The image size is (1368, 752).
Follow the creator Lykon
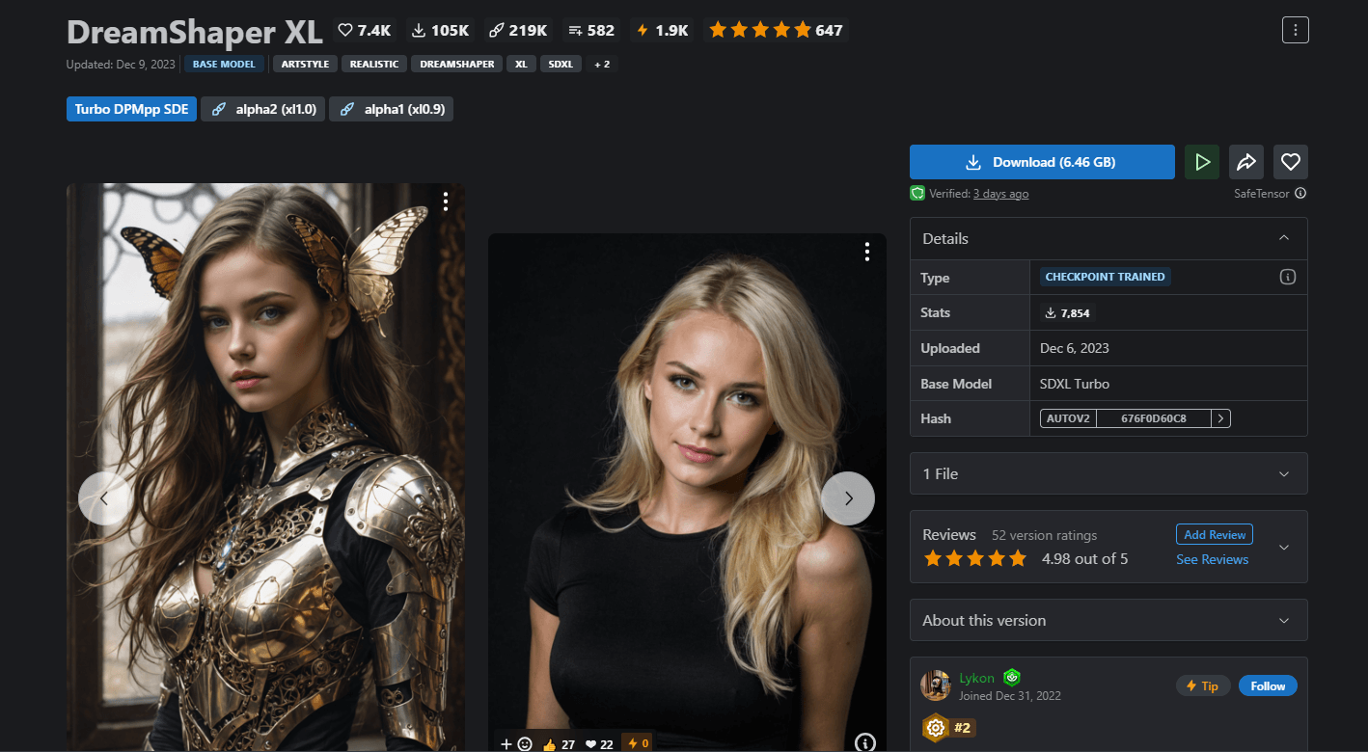1267,685
